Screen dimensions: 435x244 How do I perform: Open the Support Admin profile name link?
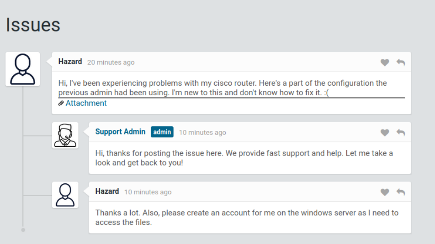pyautogui.click(x=120, y=132)
